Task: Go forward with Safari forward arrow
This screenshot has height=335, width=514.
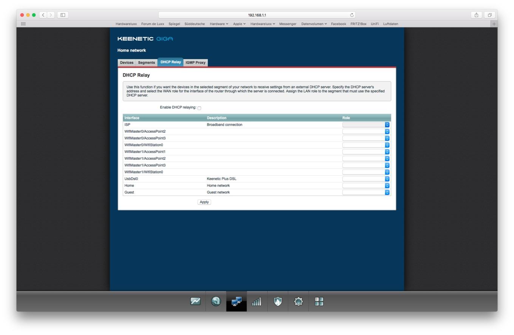Action: tap(51, 15)
